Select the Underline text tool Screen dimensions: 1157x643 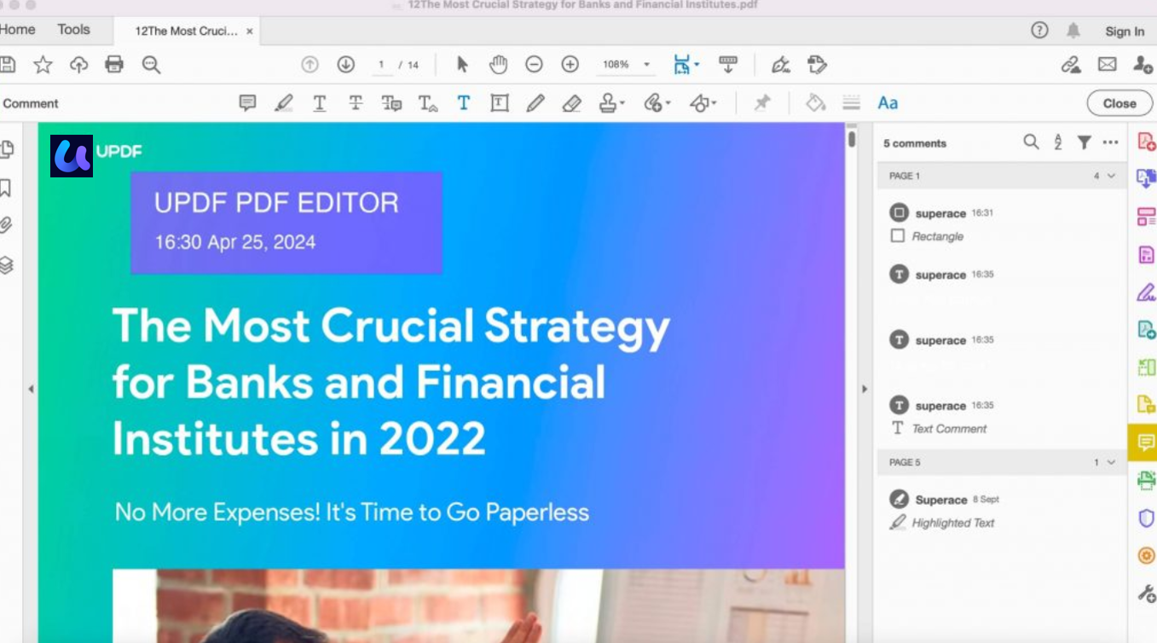pyautogui.click(x=320, y=103)
